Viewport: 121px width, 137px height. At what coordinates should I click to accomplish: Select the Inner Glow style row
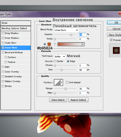pyautogui.click(x=16, y=48)
